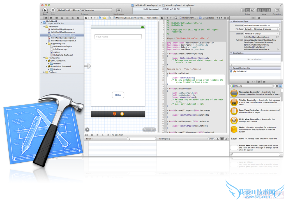The image size is (286, 201).
Task: Click the viewDidLoad jump bar segment
Action: 207,18
